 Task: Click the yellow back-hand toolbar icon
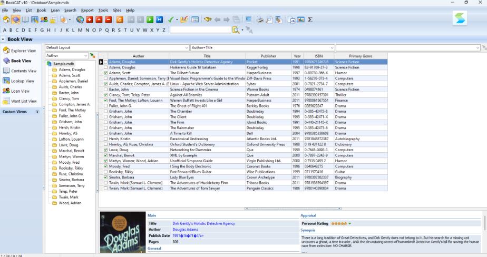[x=208, y=19]
